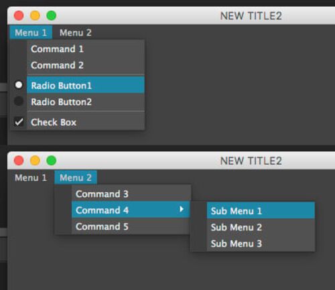Select Sub Menu 3
The height and width of the screenshot is (290, 335).
click(x=261, y=243)
